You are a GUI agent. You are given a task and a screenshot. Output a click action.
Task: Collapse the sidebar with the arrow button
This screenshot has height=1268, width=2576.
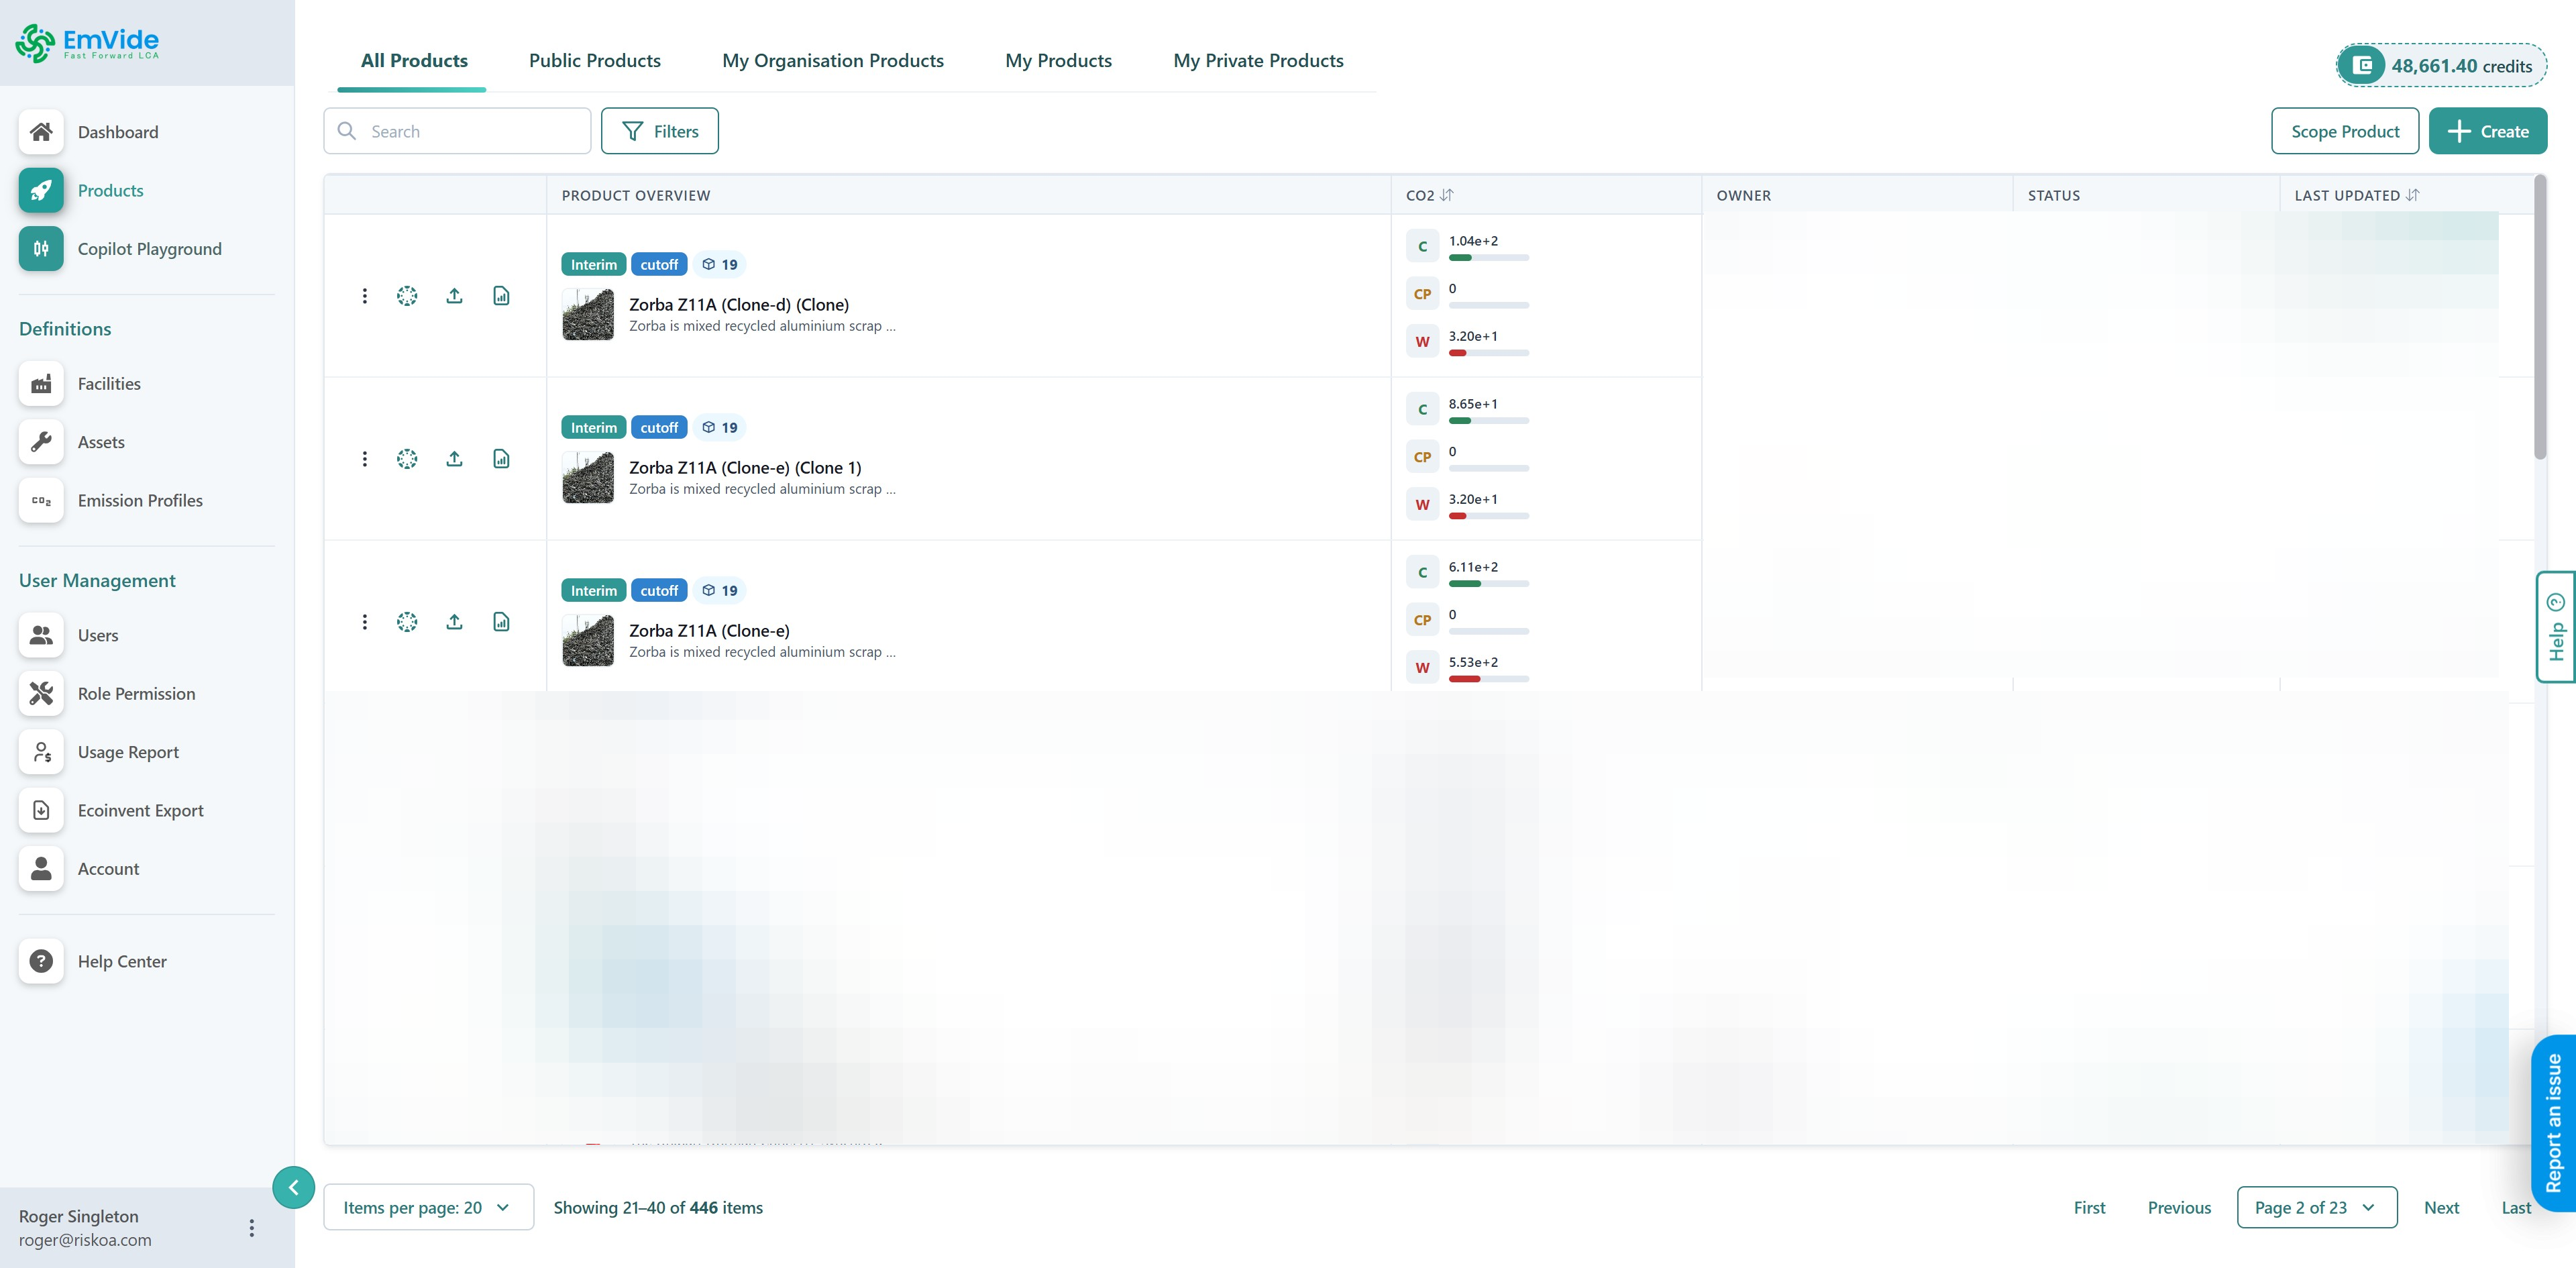(293, 1187)
